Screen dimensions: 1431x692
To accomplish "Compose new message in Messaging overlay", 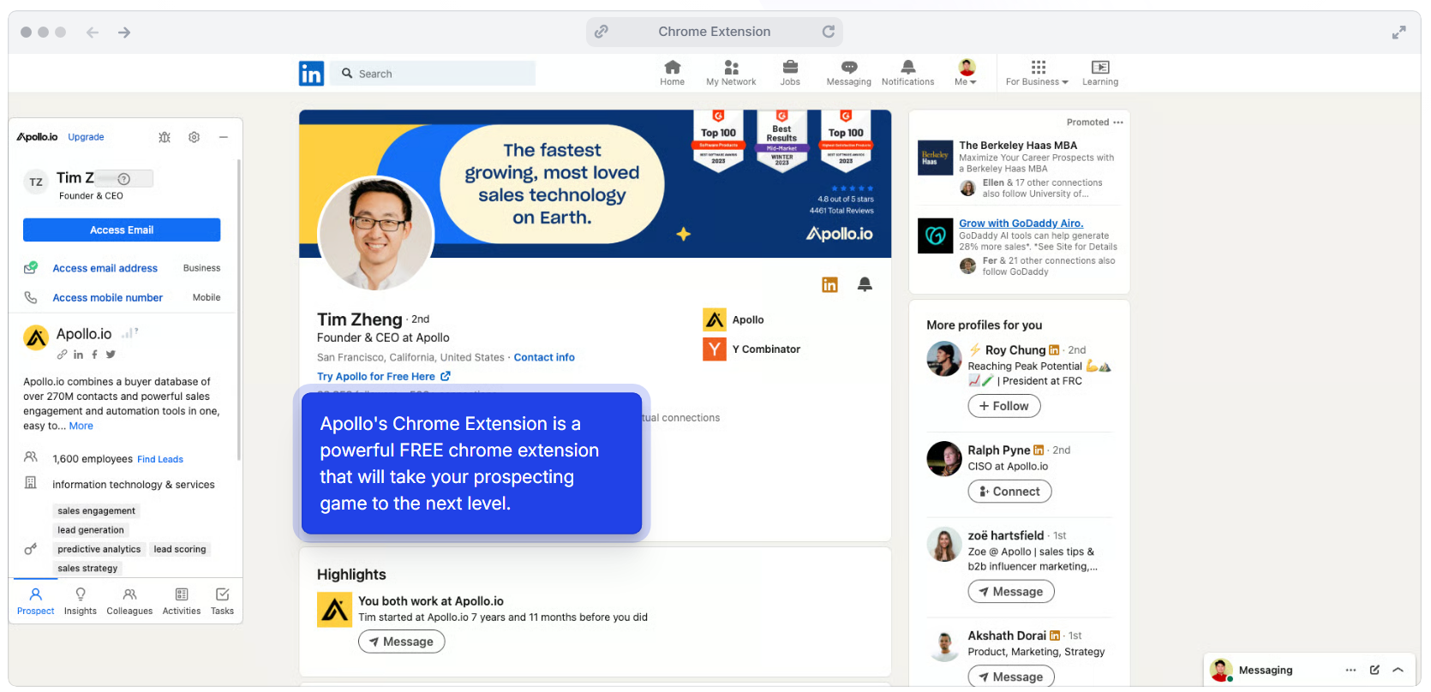I will click(x=1374, y=670).
